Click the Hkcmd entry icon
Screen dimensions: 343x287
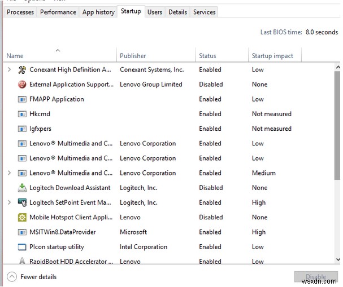[23, 114]
